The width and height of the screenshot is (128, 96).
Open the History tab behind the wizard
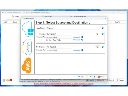(47, 16)
